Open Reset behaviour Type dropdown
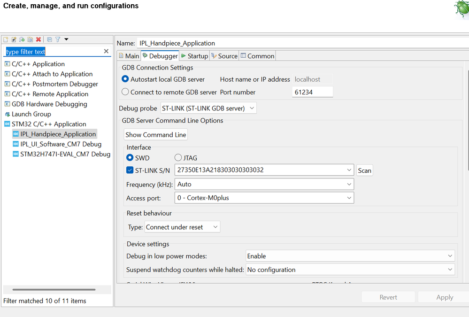The width and height of the screenshot is (469, 317). (182, 227)
